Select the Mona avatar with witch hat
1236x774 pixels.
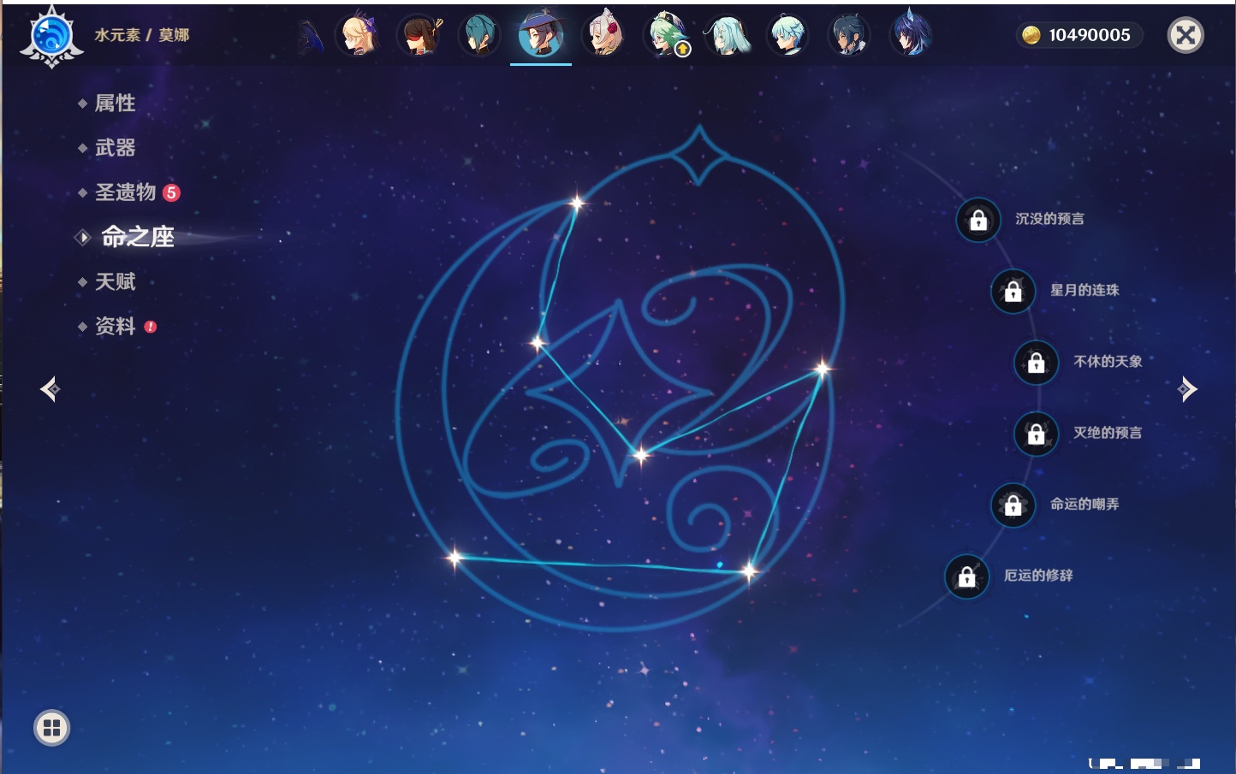[x=541, y=36]
